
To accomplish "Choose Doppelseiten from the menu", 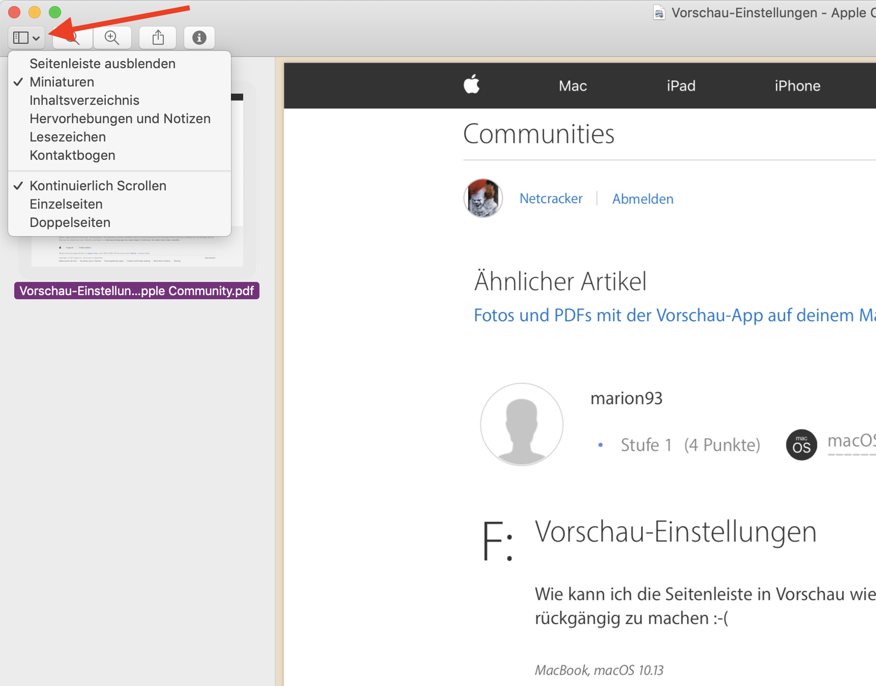I will click(70, 222).
